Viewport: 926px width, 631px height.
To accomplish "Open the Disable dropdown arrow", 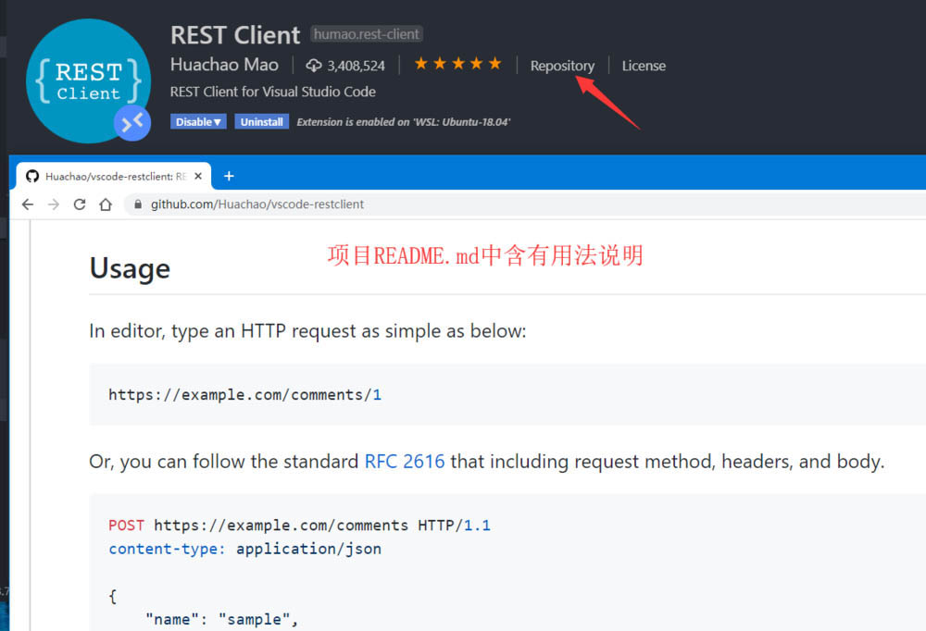I will [216, 121].
